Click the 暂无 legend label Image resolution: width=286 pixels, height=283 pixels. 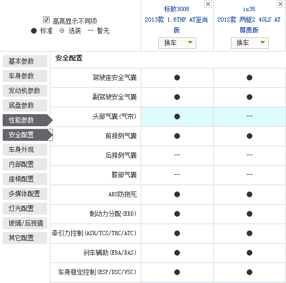(103, 31)
